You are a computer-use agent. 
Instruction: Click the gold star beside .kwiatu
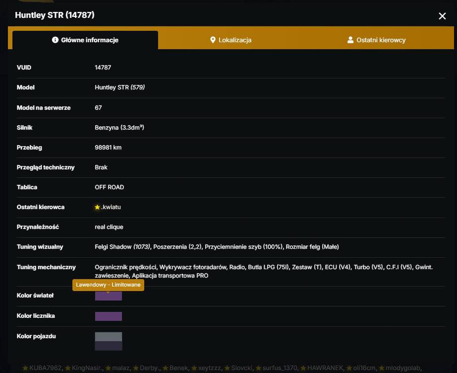(x=97, y=207)
